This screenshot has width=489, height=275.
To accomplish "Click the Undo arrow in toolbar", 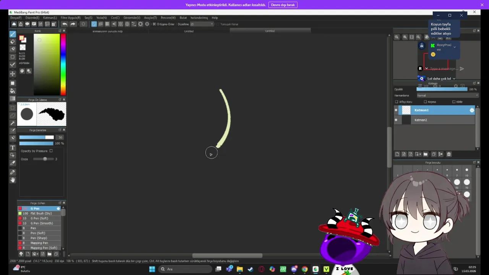I will (65, 24).
